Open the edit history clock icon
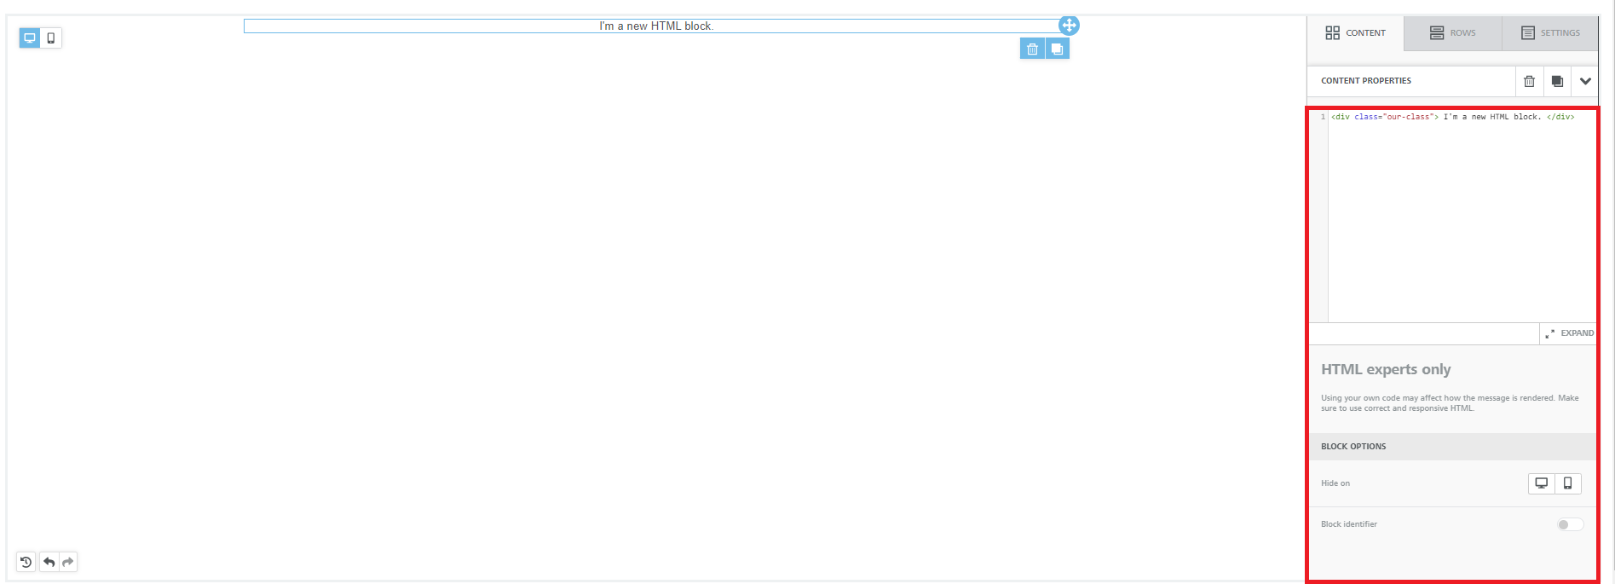 point(26,562)
